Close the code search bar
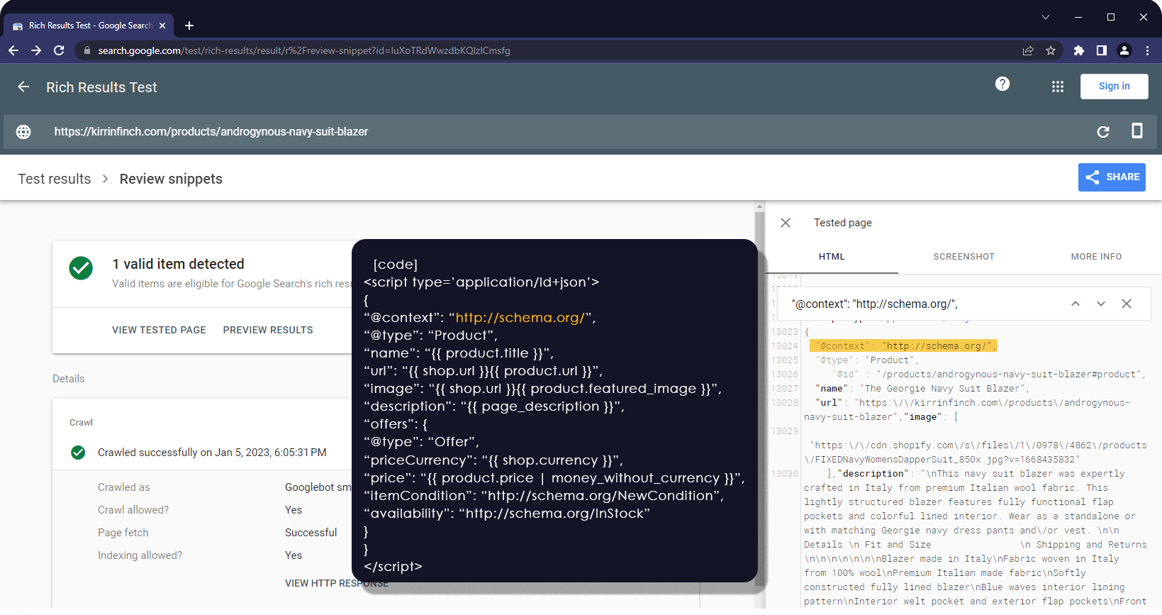 (x=1127, y=304)
